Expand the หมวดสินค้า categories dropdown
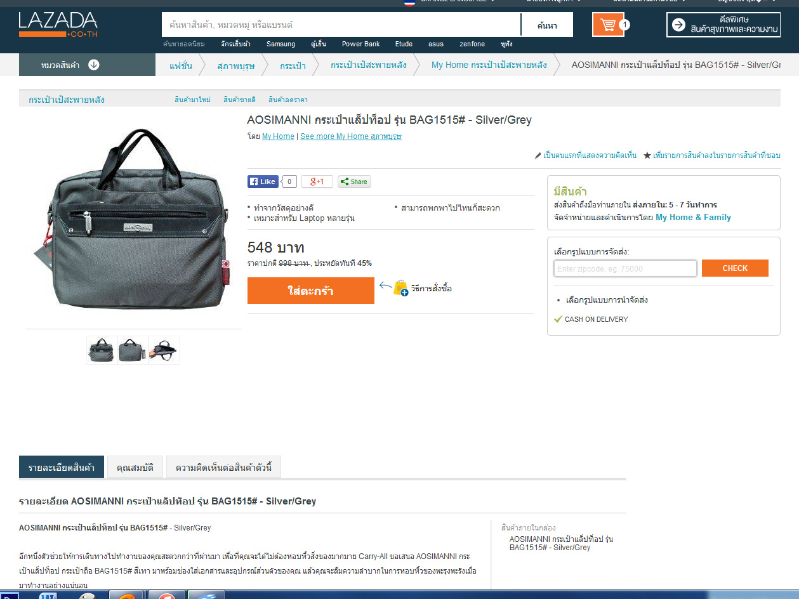 [87, 65]
